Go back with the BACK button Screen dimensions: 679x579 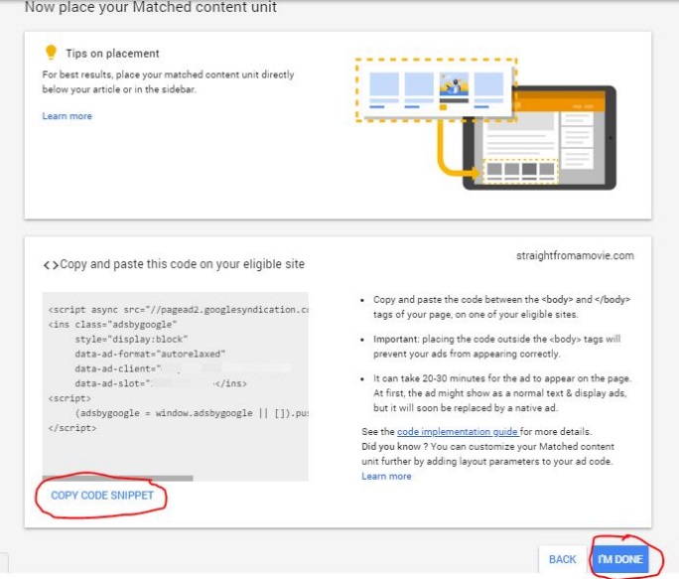(562, 559)
